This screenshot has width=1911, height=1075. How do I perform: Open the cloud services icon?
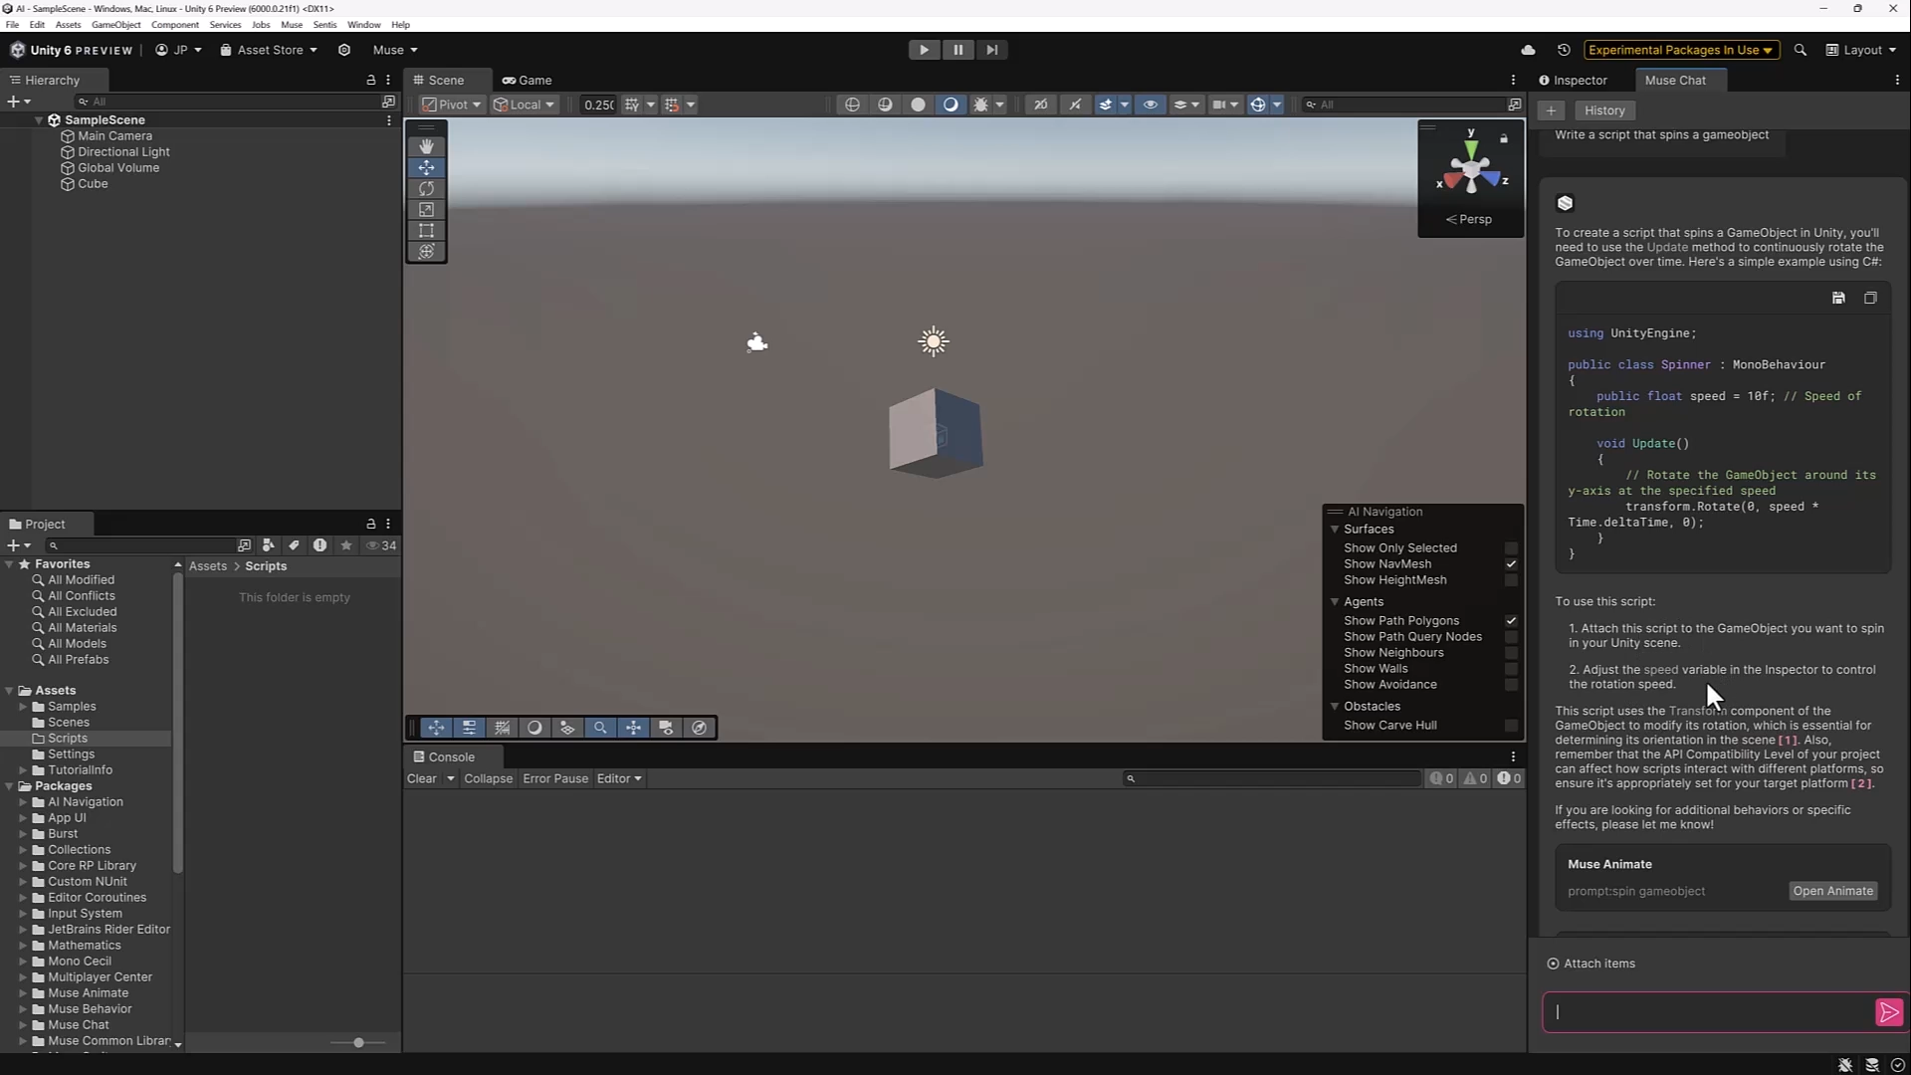pyautogui.click(x=1528, y=50)
